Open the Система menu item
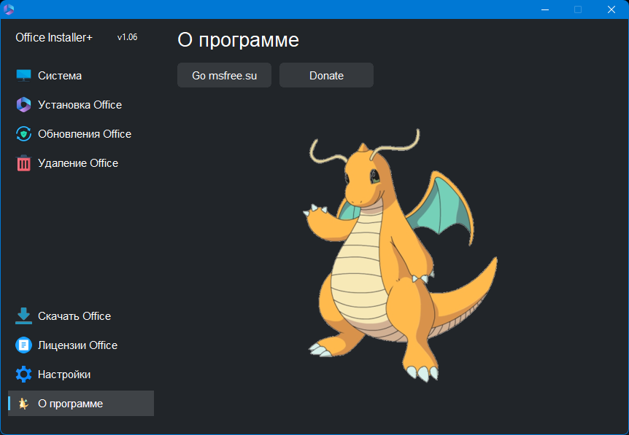Viewport: 629px width, 435px height. point(60,76)
